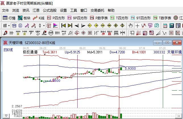Click the colored flag triangle icon
This screenshot has width=183, height=119.
pyautogui.click(x=55, y=26)
